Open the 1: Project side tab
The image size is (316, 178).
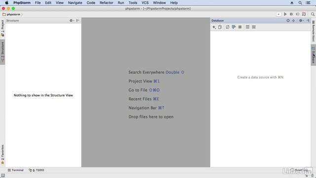click(2, 28)
